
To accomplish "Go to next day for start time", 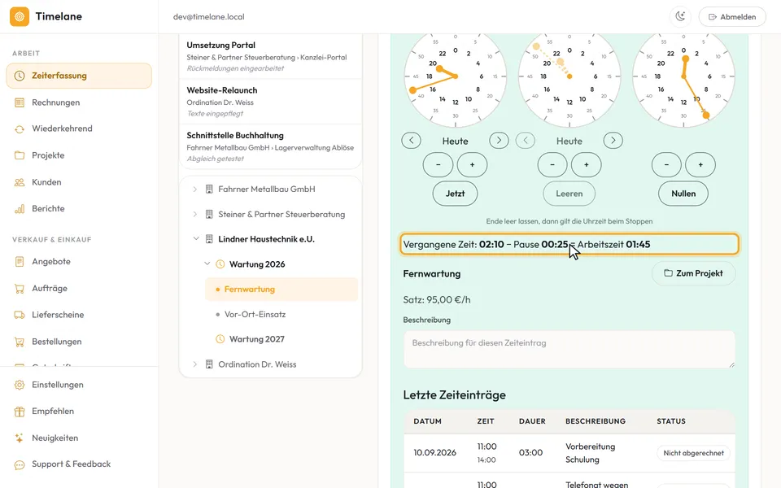I will tap(499, 141).
